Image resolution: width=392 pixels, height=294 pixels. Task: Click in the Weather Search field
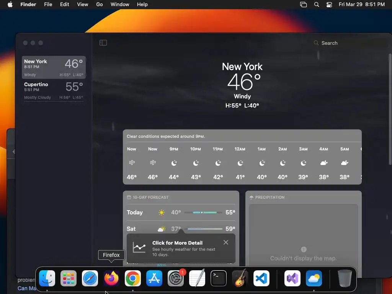click(x=350, y=43)
